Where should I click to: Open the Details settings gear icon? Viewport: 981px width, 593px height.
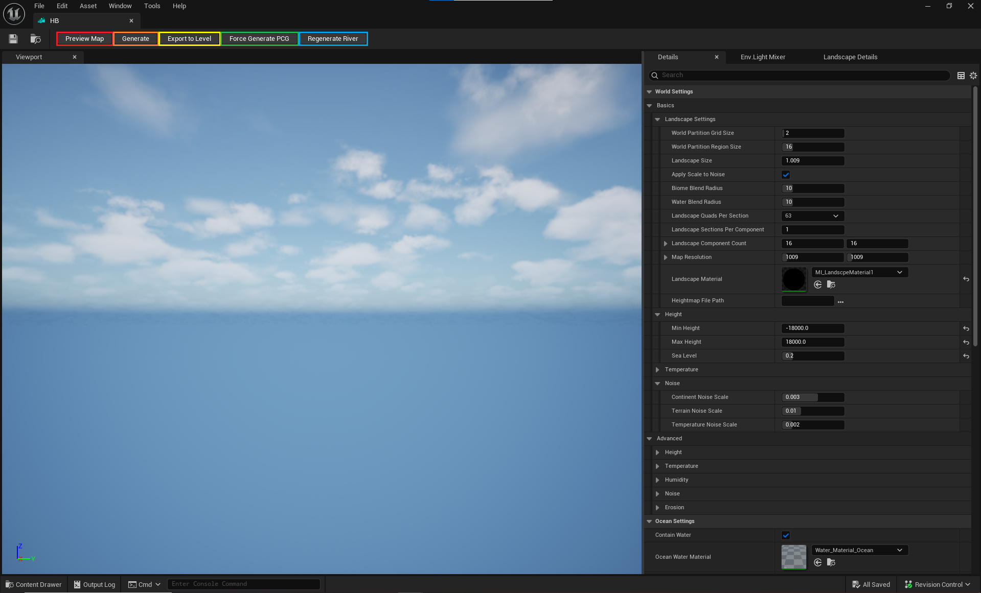point(973,76)
